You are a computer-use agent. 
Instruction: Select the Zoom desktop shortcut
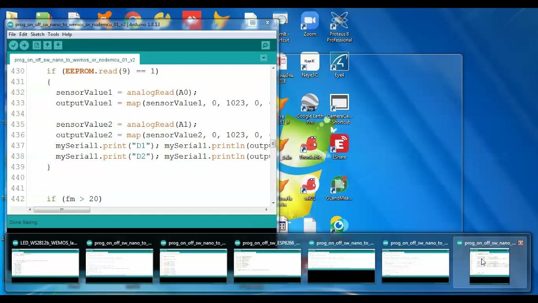pyautogui.click(x=310, y=24)
